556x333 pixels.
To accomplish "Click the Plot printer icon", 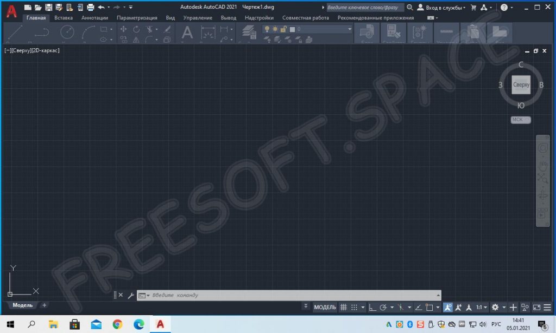I will coord(91,7).
